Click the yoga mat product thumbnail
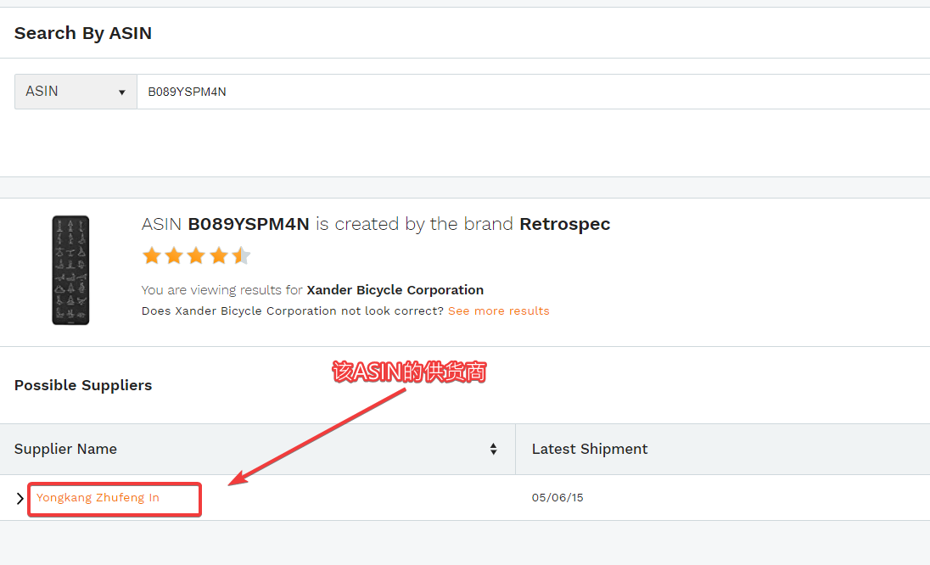The image size is (930, 565). [x=70, y=270]
